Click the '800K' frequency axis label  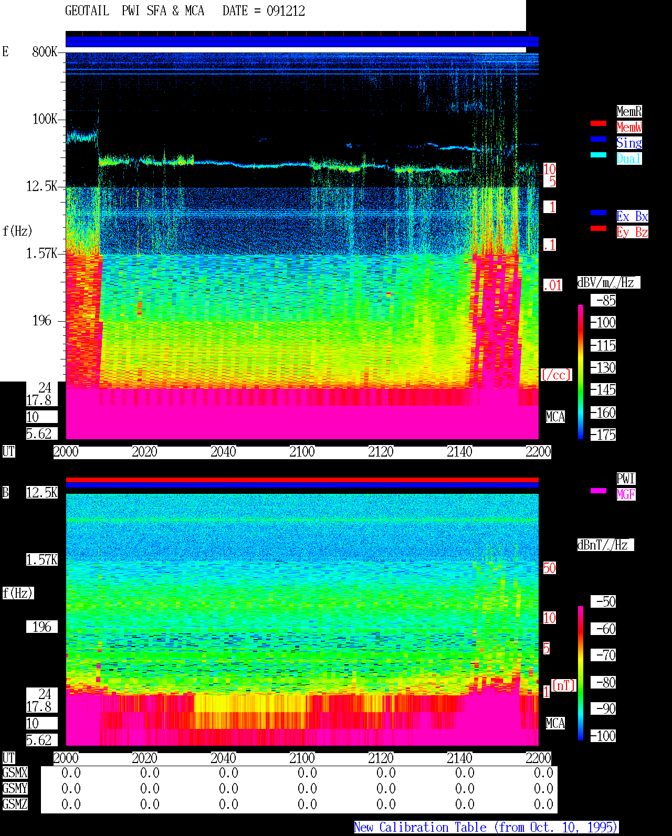(45, 51)
